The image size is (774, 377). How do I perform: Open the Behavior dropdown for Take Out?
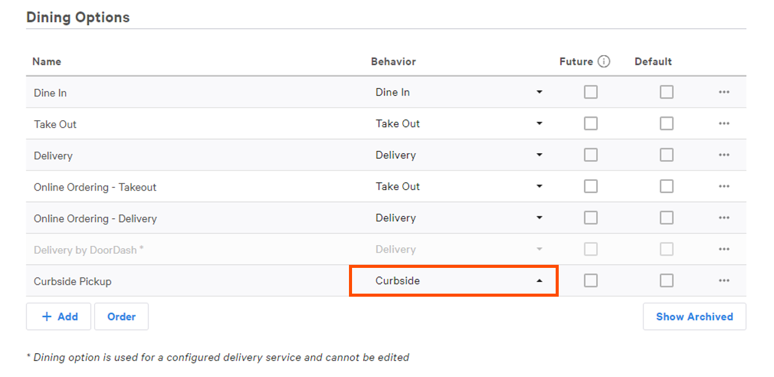[539, 123]
